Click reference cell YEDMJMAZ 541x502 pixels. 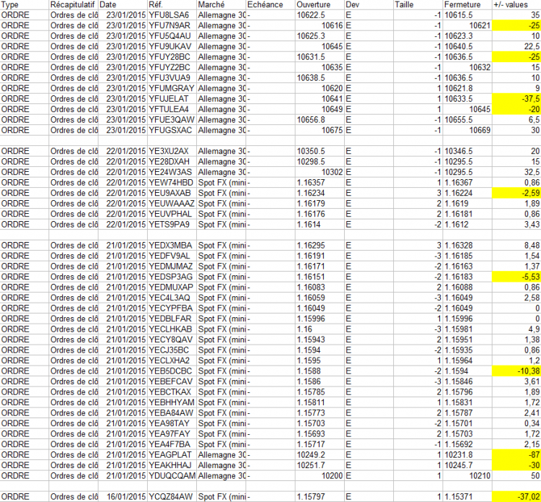pyautogui.click(x=172, y=267)
